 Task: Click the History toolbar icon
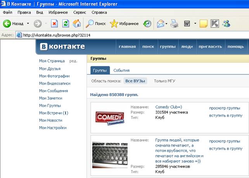click(x=147, y=24)
